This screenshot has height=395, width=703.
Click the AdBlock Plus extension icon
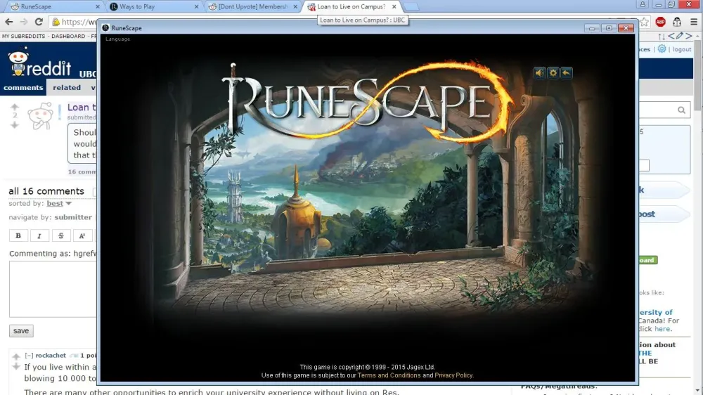coord(660,22)
